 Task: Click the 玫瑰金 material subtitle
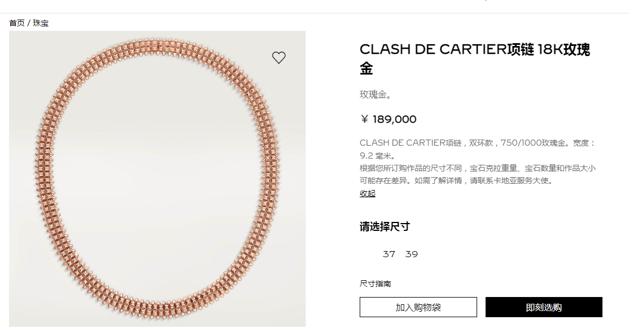[x=375, y=95]
